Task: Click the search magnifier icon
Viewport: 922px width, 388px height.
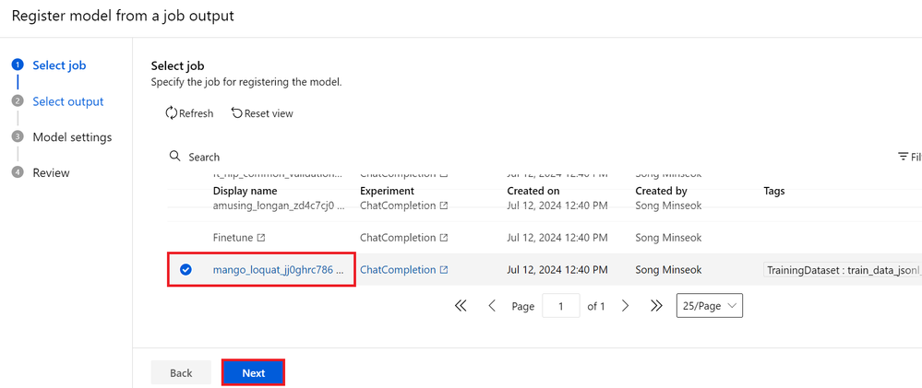Action: pos(175,157)
